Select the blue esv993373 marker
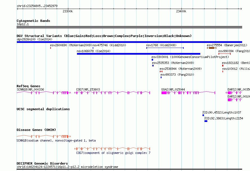Screen dimensions: 250x171 pos(161,77)
